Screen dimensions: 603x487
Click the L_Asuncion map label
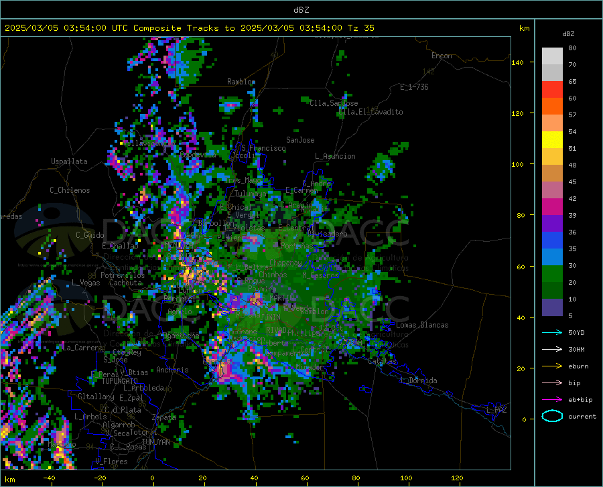335,156
